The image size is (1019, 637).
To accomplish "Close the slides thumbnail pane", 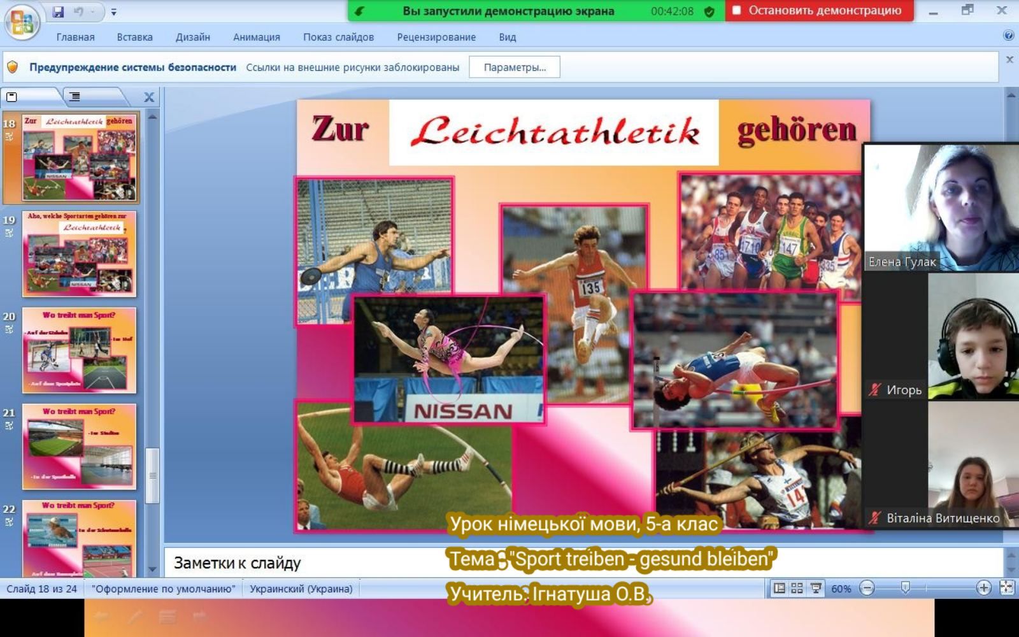I will click(149, 97).
